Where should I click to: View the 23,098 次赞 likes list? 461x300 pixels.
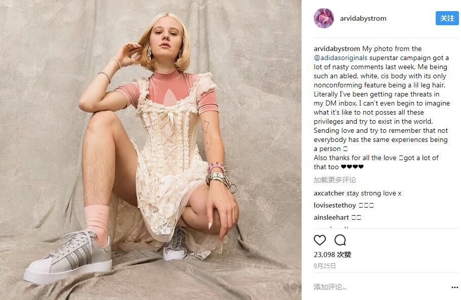click(332, 255)
